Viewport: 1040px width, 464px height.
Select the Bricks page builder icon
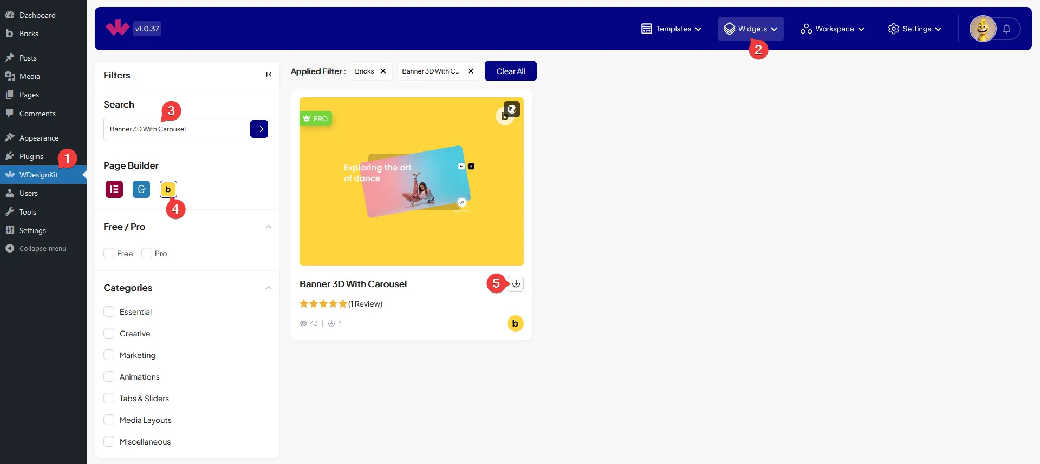click(168, 189)
